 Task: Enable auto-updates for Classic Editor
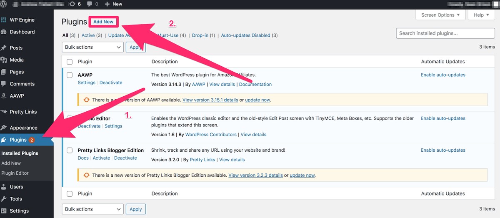tap(443, 118)
